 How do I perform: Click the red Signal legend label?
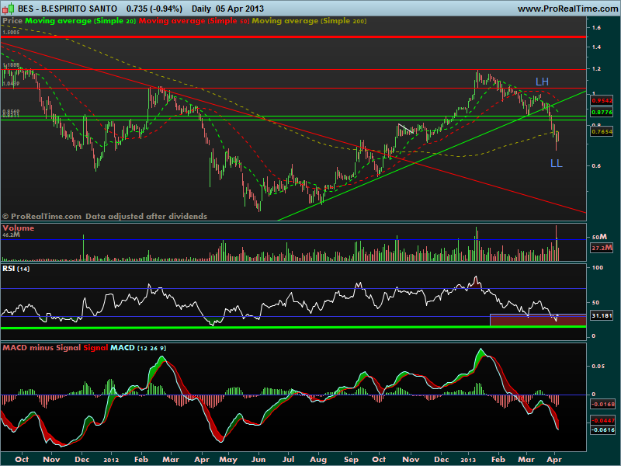point(95,348)
